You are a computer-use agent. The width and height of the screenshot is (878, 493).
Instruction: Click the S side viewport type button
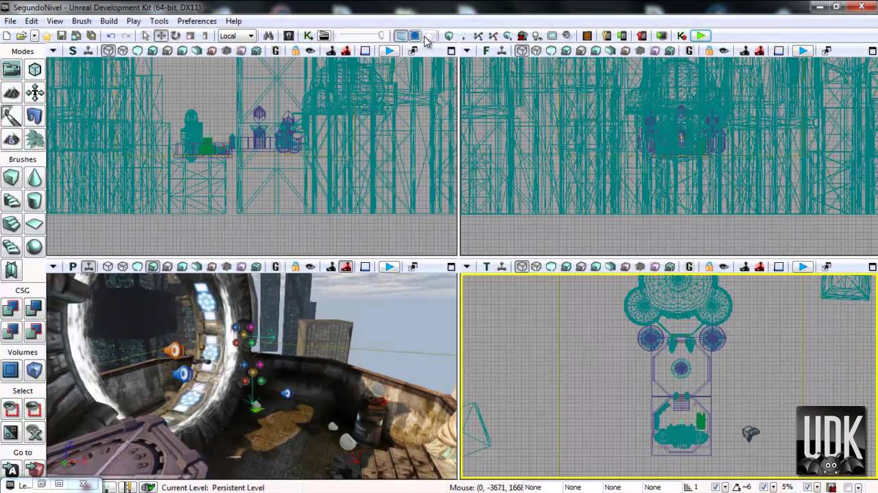tap(73, 51)
